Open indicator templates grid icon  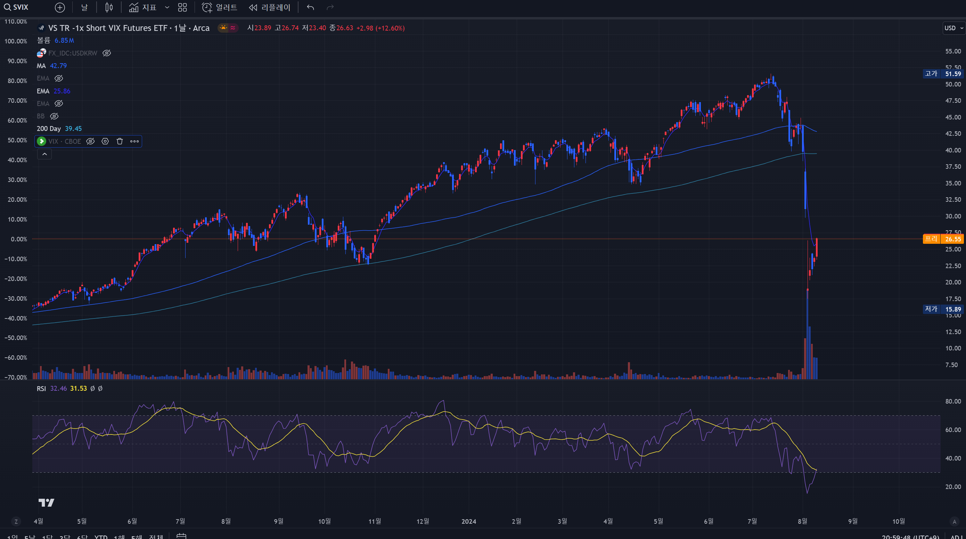pyautogui.click(x=182, y=8)
